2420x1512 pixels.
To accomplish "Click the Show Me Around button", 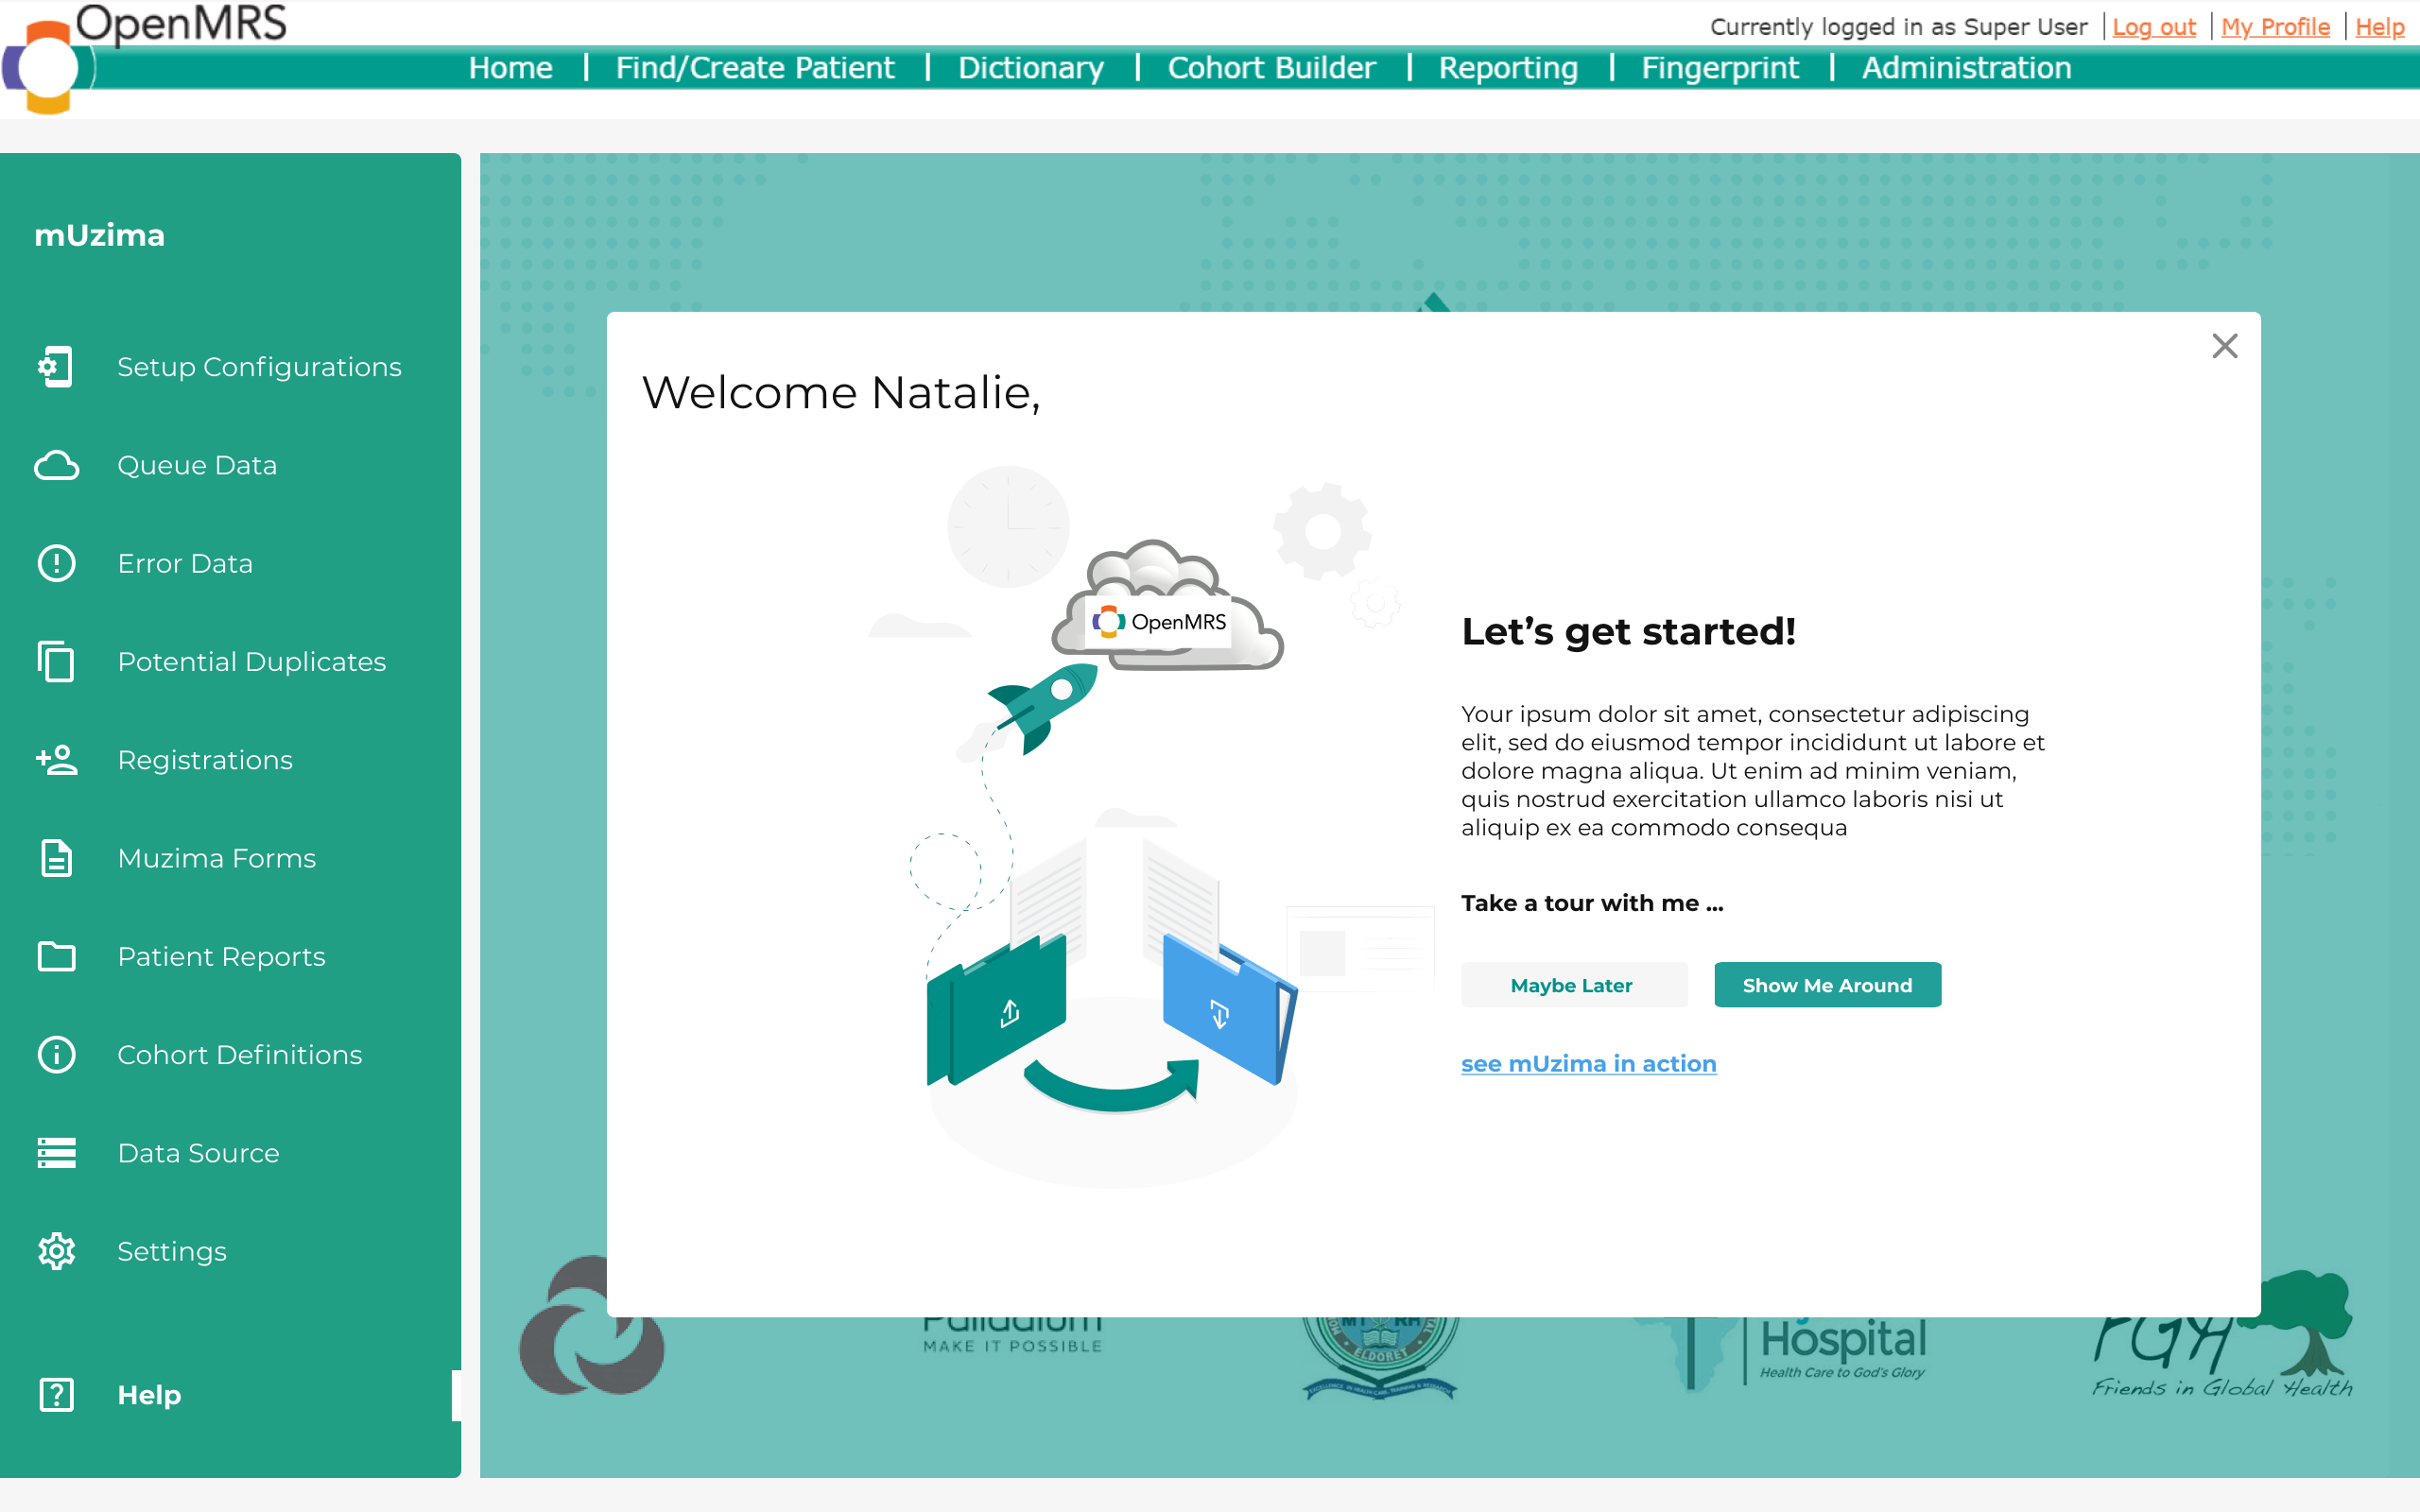I will tap(1827, 985).
